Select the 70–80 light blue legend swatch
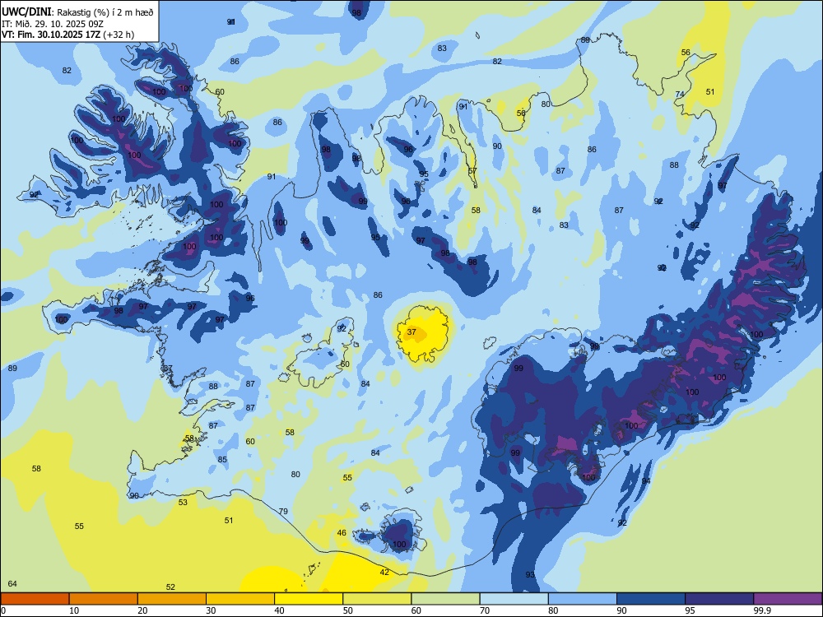The width and height of the screenshot is (823, 617). [x=514, y=599]
